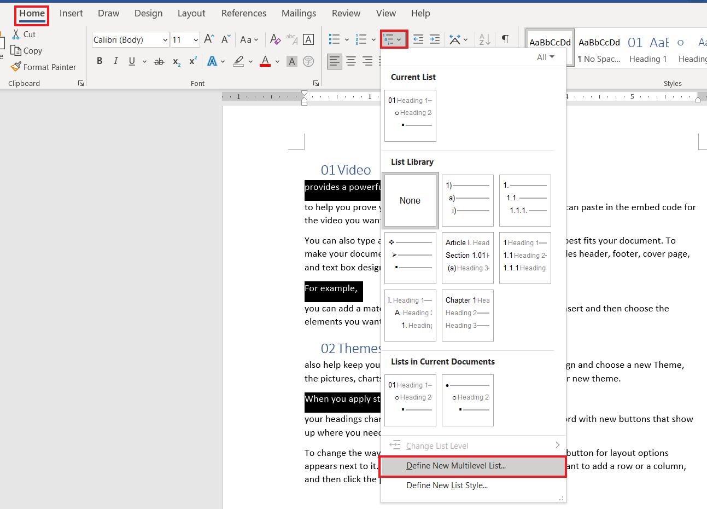The image size is (707, 509).
Task: Switch to the Insert tab
Action: point(71,13)
